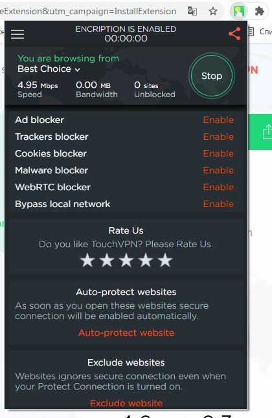Expand the Best Choice location dropdown
Image resolution: width=272 pixels, height=418 pixels.
(49, 69)
